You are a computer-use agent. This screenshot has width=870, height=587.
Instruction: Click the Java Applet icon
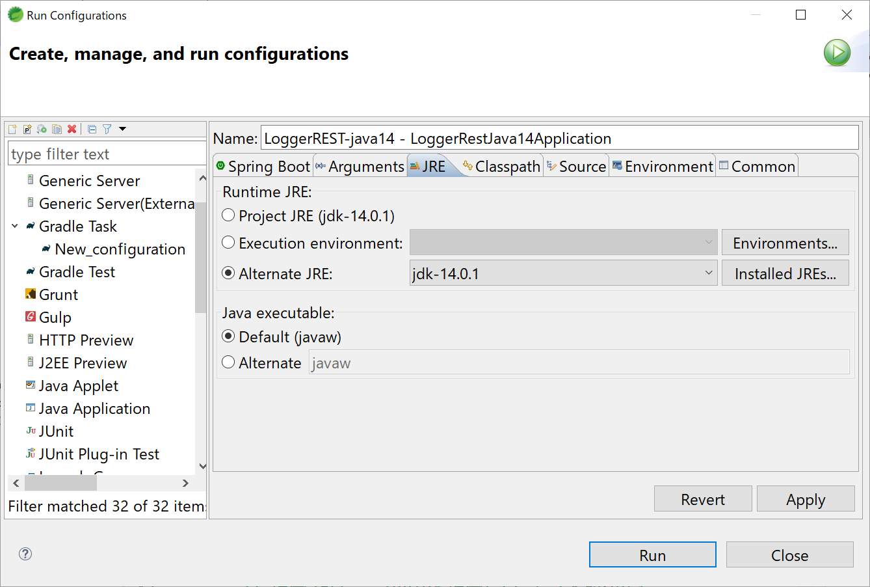31,385
